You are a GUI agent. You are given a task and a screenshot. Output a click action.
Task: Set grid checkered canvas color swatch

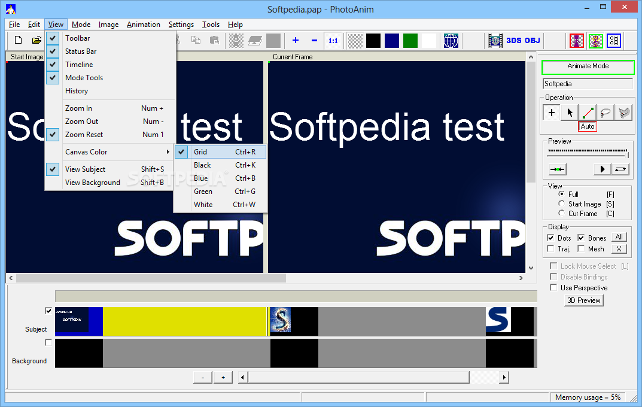[355, 41]
